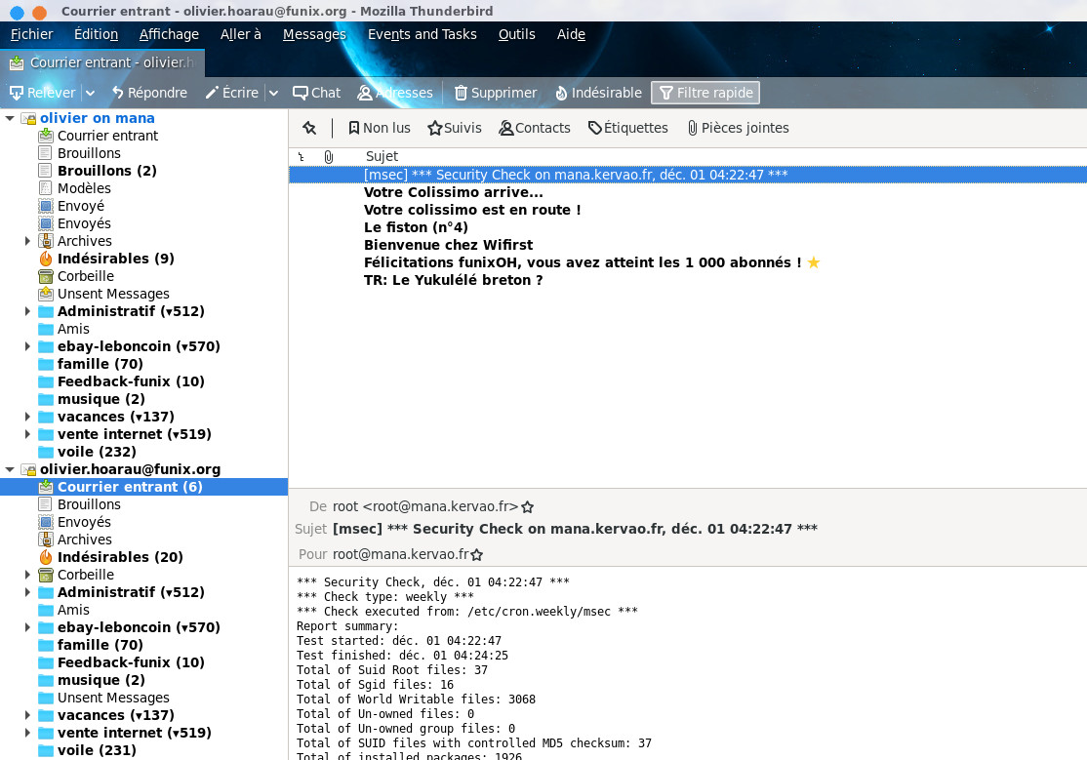
Task: Expand the first Archives folder
Action: tap(28, 241)
